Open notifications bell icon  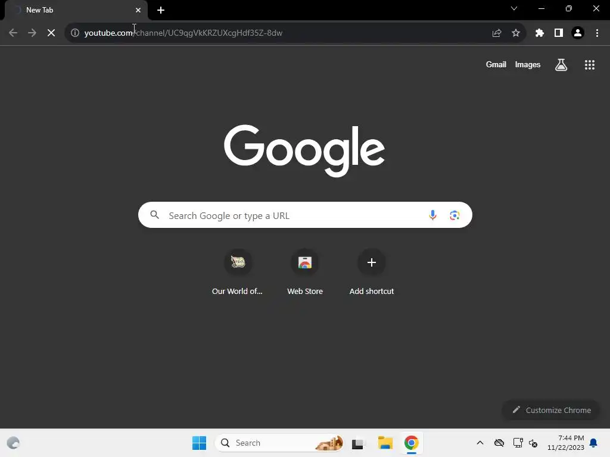[593, 443]
